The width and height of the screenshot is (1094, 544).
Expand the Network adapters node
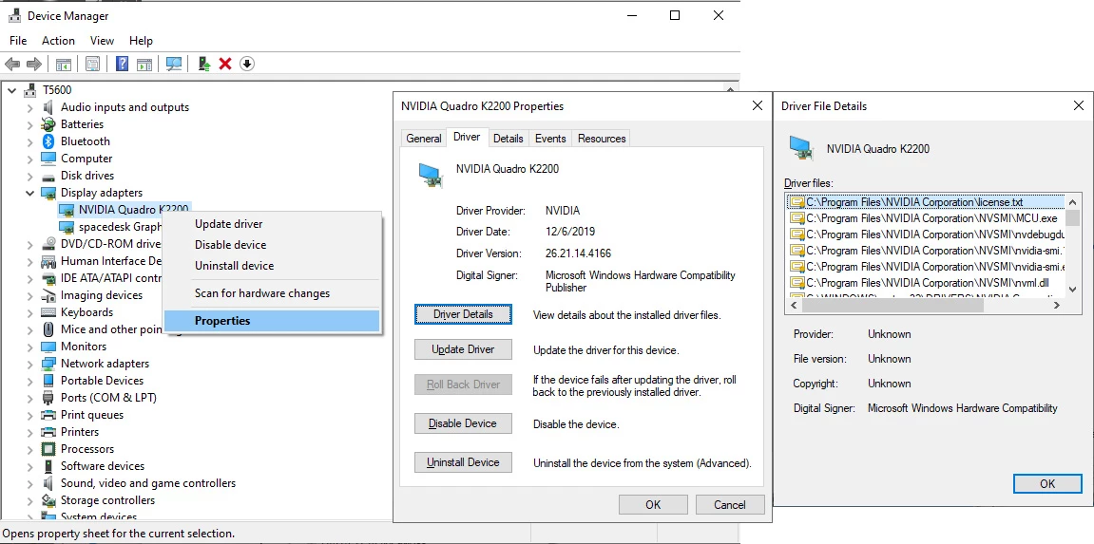click(30, 364)
